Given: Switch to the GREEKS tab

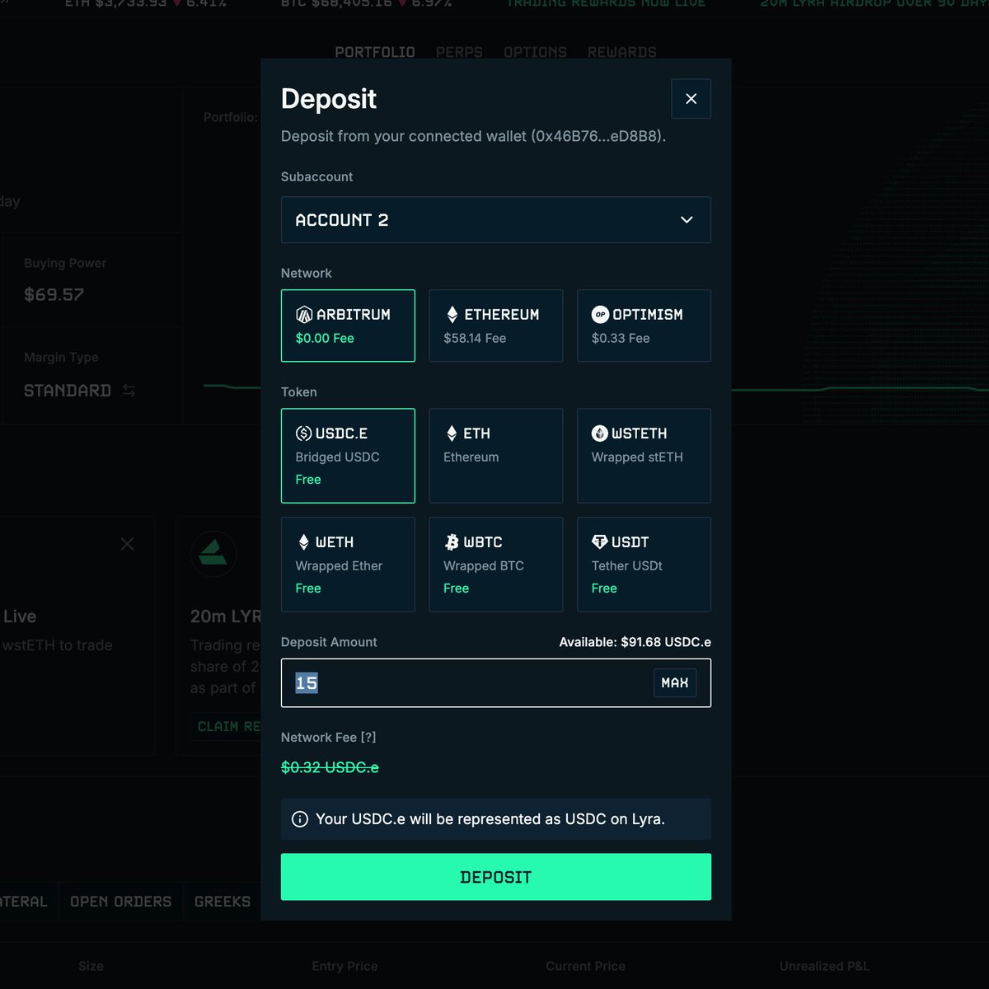Looking at the screenshot, I should pyautogui.click(x=223, y=902).
